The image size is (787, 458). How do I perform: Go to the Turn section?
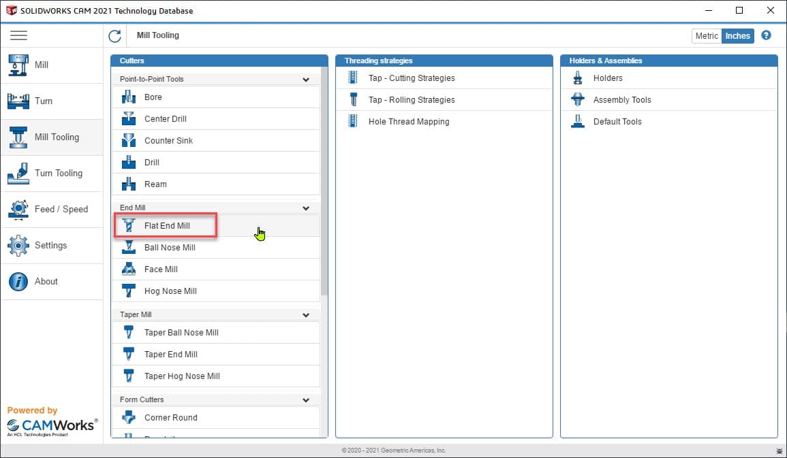click(x=52, y=101)
